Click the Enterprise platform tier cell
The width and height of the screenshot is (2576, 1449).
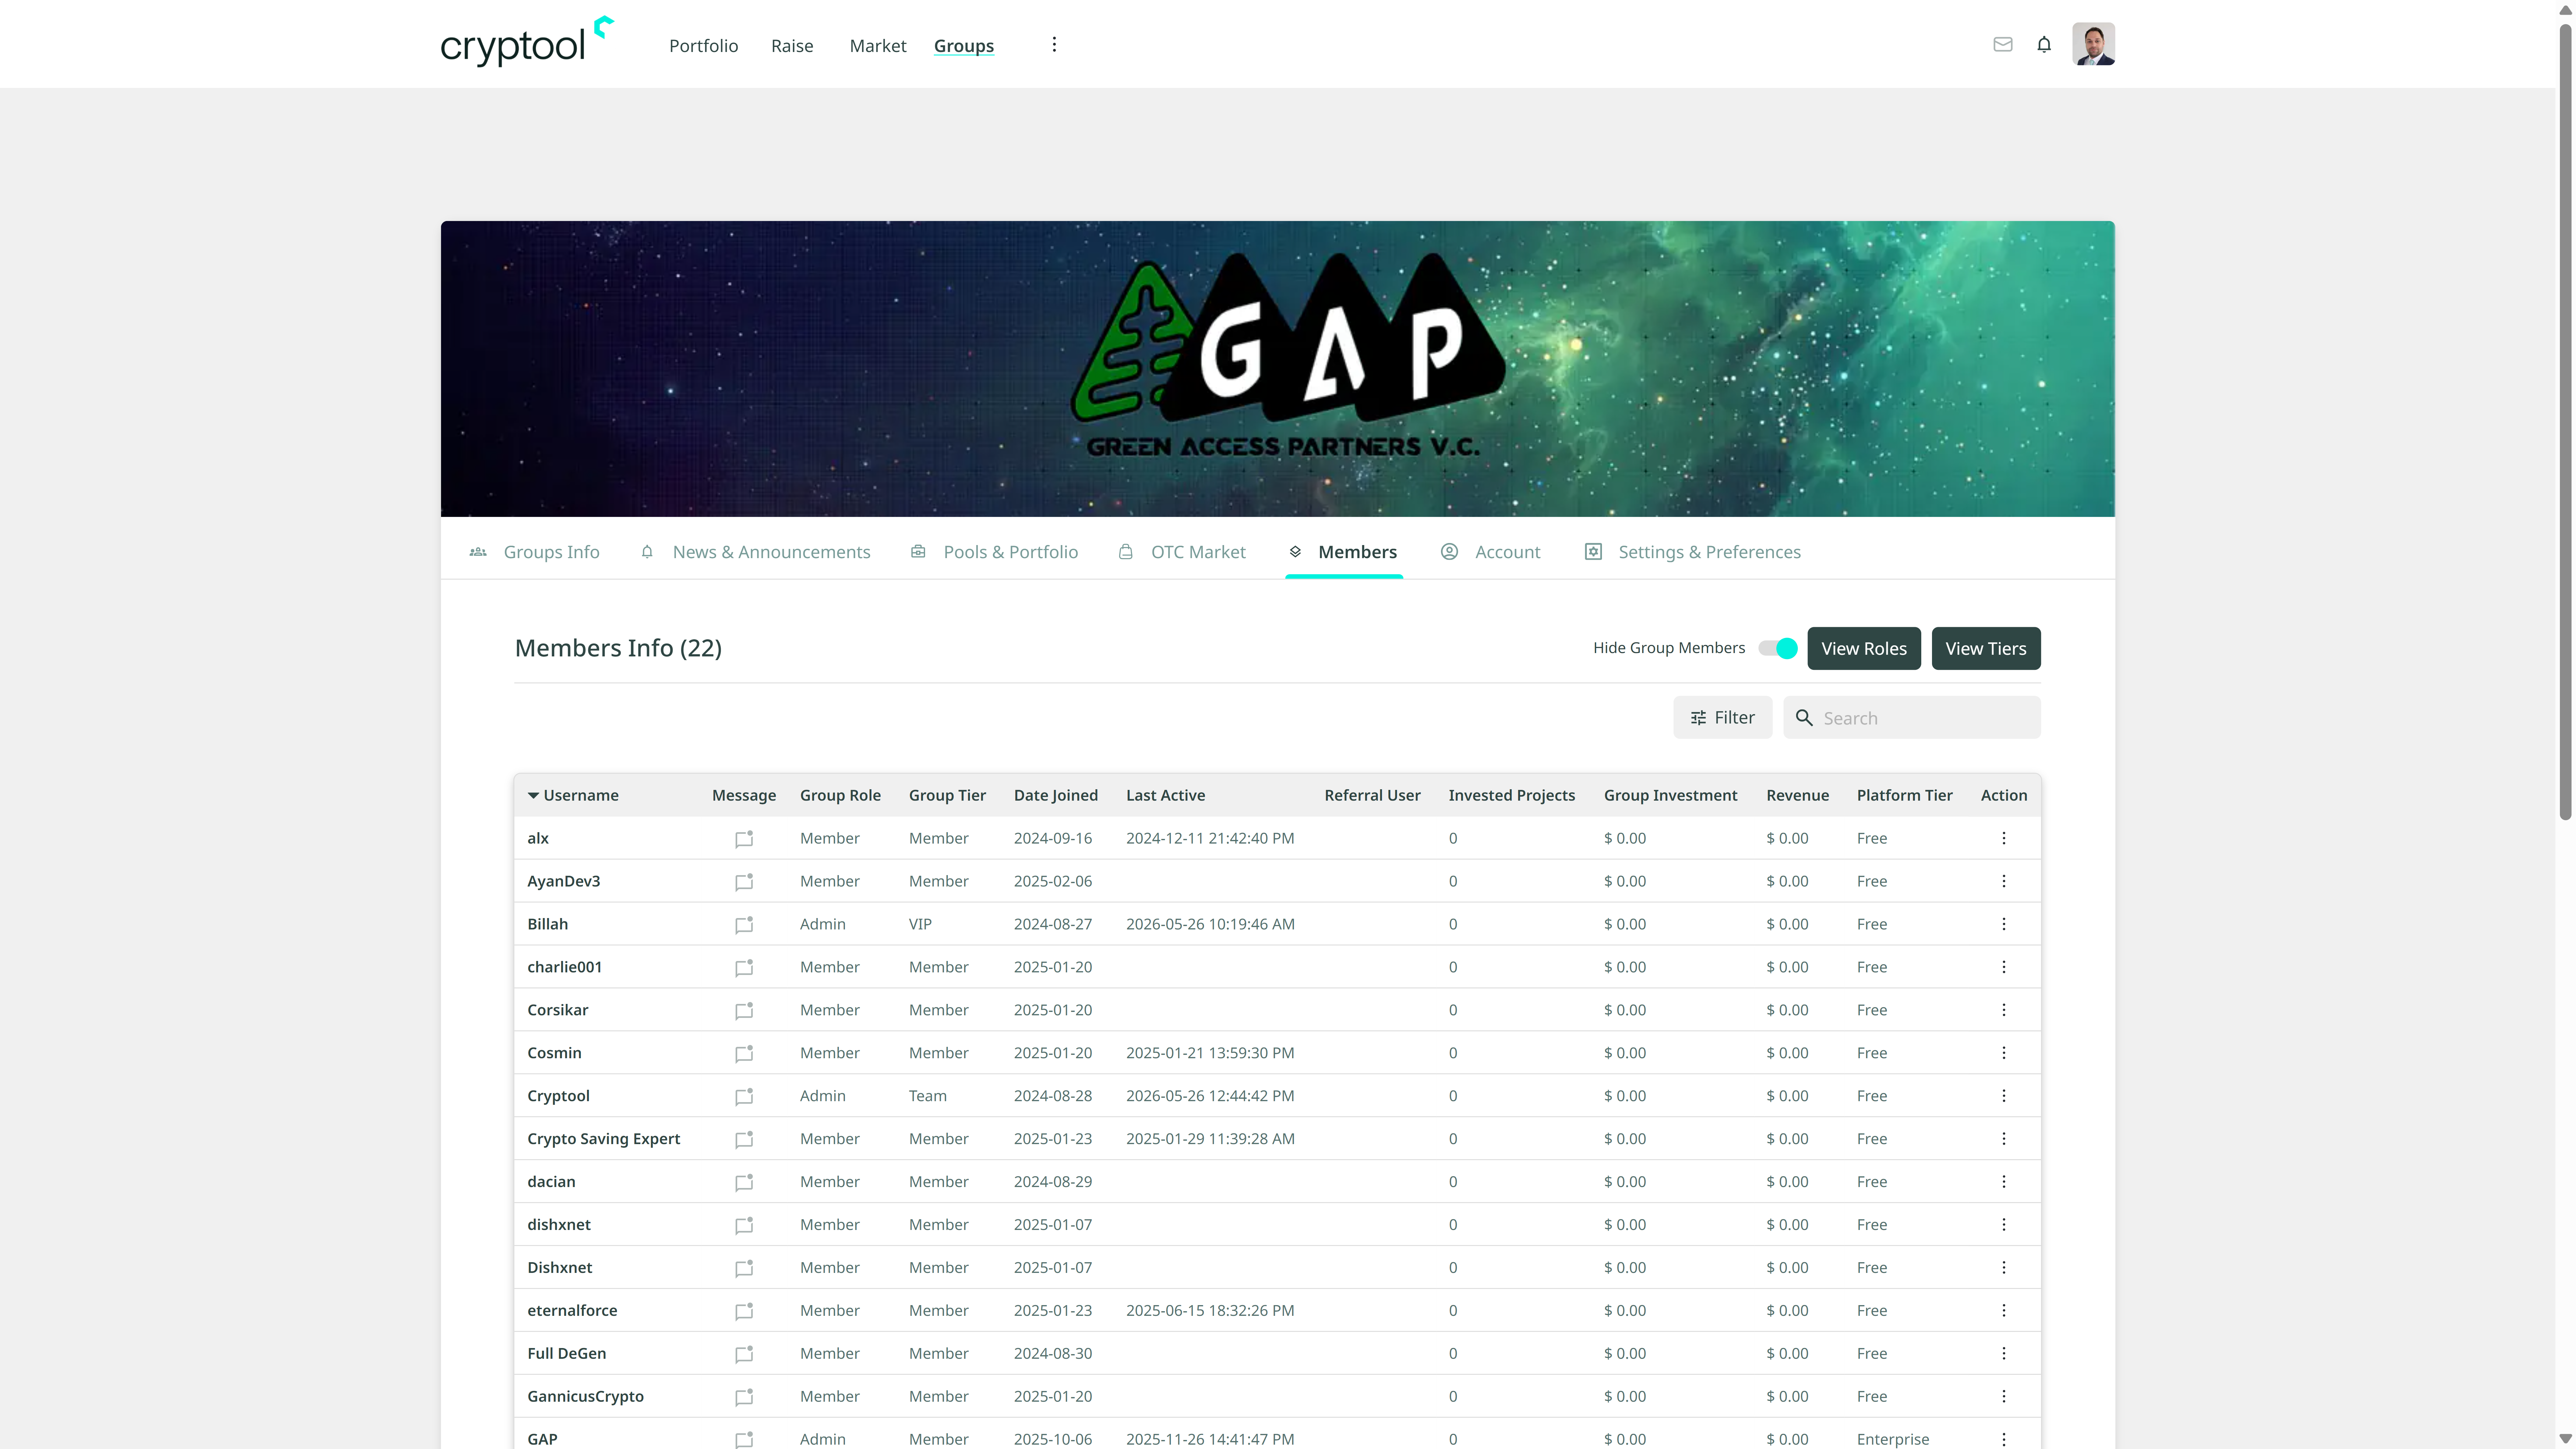click(1893, 1440)
